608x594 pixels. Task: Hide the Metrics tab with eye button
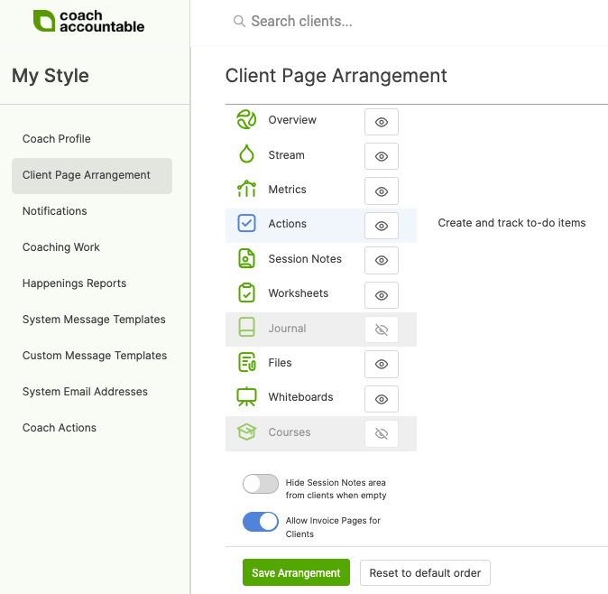[381, 191]
